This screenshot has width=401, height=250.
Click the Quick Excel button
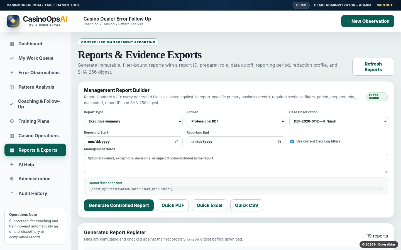click(209, 206)
